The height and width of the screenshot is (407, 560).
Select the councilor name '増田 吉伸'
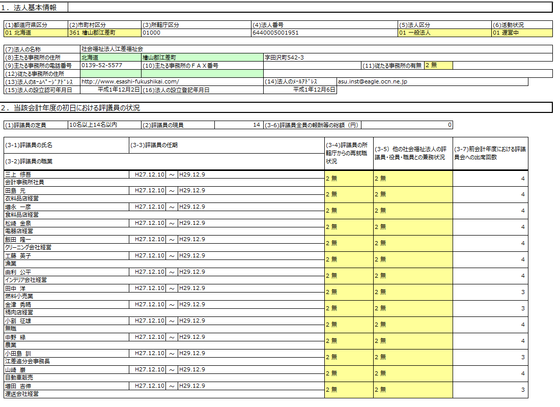(66, 386)
